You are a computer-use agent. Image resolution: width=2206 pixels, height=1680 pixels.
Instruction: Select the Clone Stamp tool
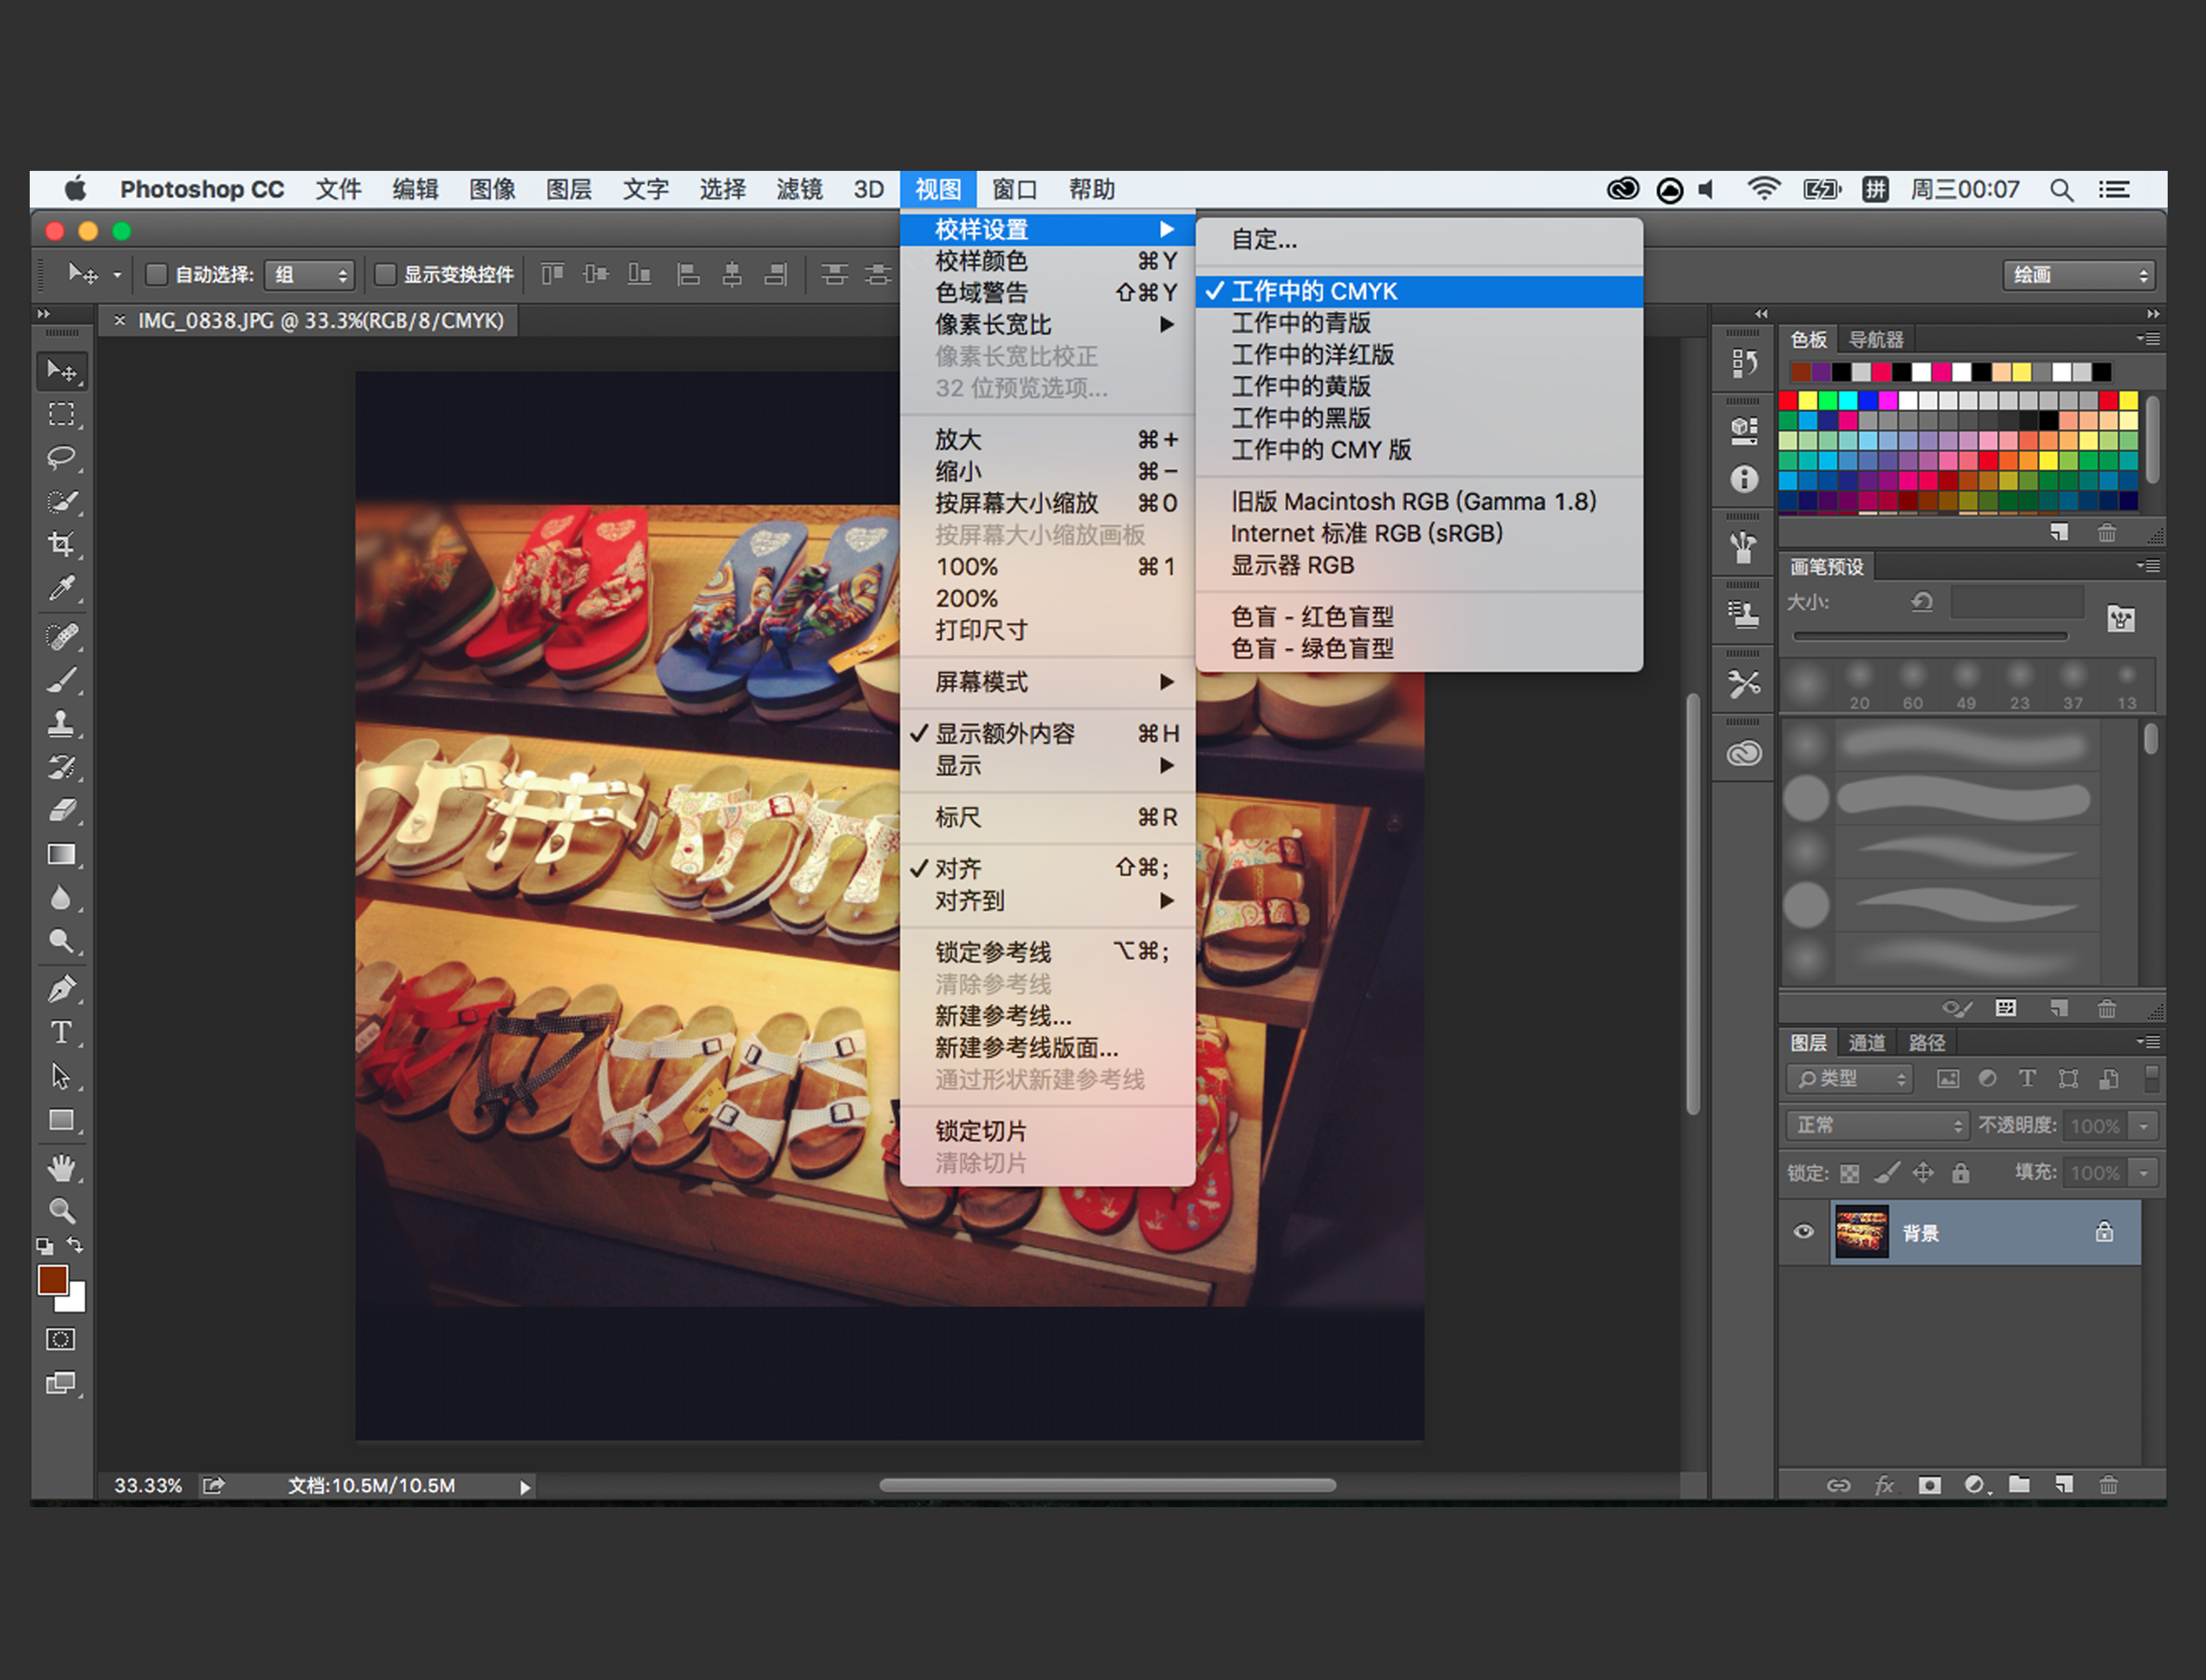pyautogui.click(x=61, y=723)
